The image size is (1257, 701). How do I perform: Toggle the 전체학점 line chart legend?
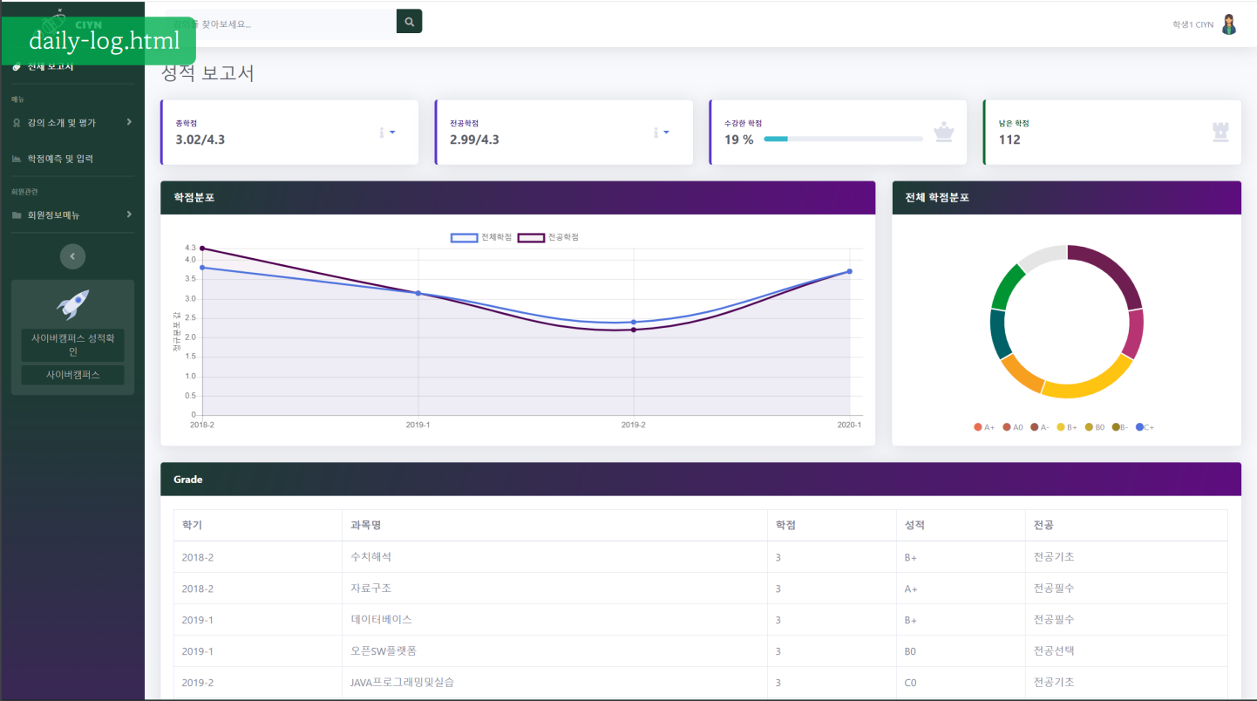point(480,237)
